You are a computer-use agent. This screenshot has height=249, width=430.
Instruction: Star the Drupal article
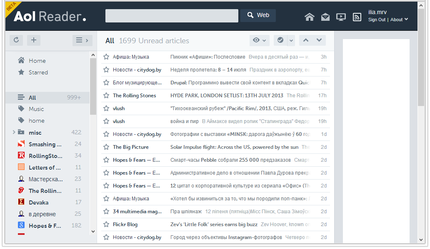(106, 83)
